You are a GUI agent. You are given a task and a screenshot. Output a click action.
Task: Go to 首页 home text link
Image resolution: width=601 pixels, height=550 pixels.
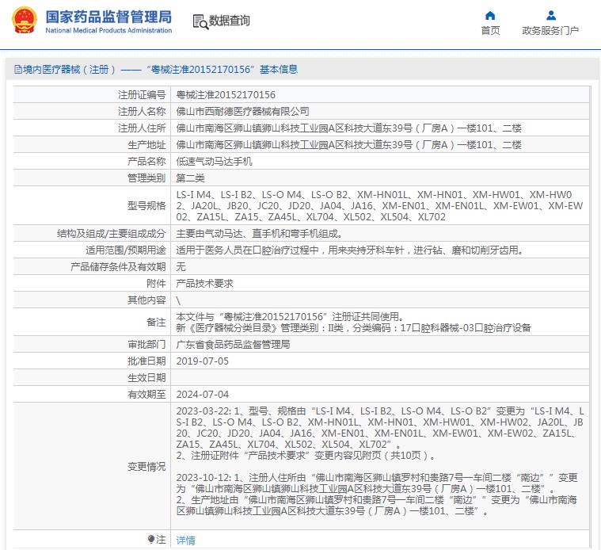click(490, 31)
